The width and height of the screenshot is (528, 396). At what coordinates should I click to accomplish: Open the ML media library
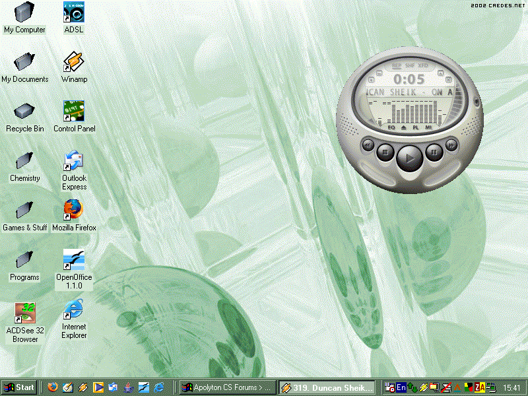[428, 127]
